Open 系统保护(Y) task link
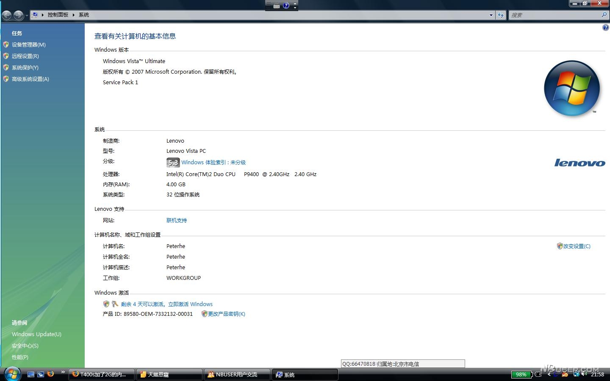 (x=25, y=67)
